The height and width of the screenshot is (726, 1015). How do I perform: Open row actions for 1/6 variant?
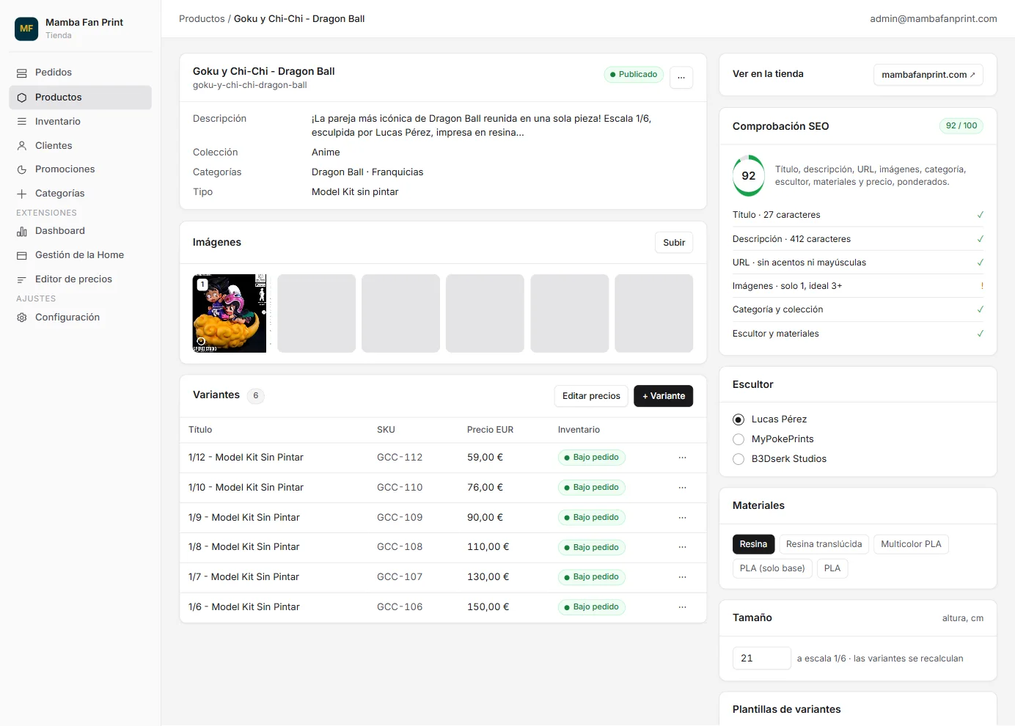coord(682,607)
